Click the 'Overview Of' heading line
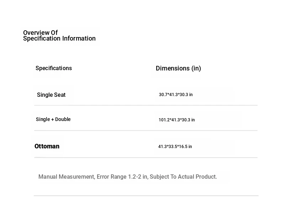 click(x=40, y=33)
